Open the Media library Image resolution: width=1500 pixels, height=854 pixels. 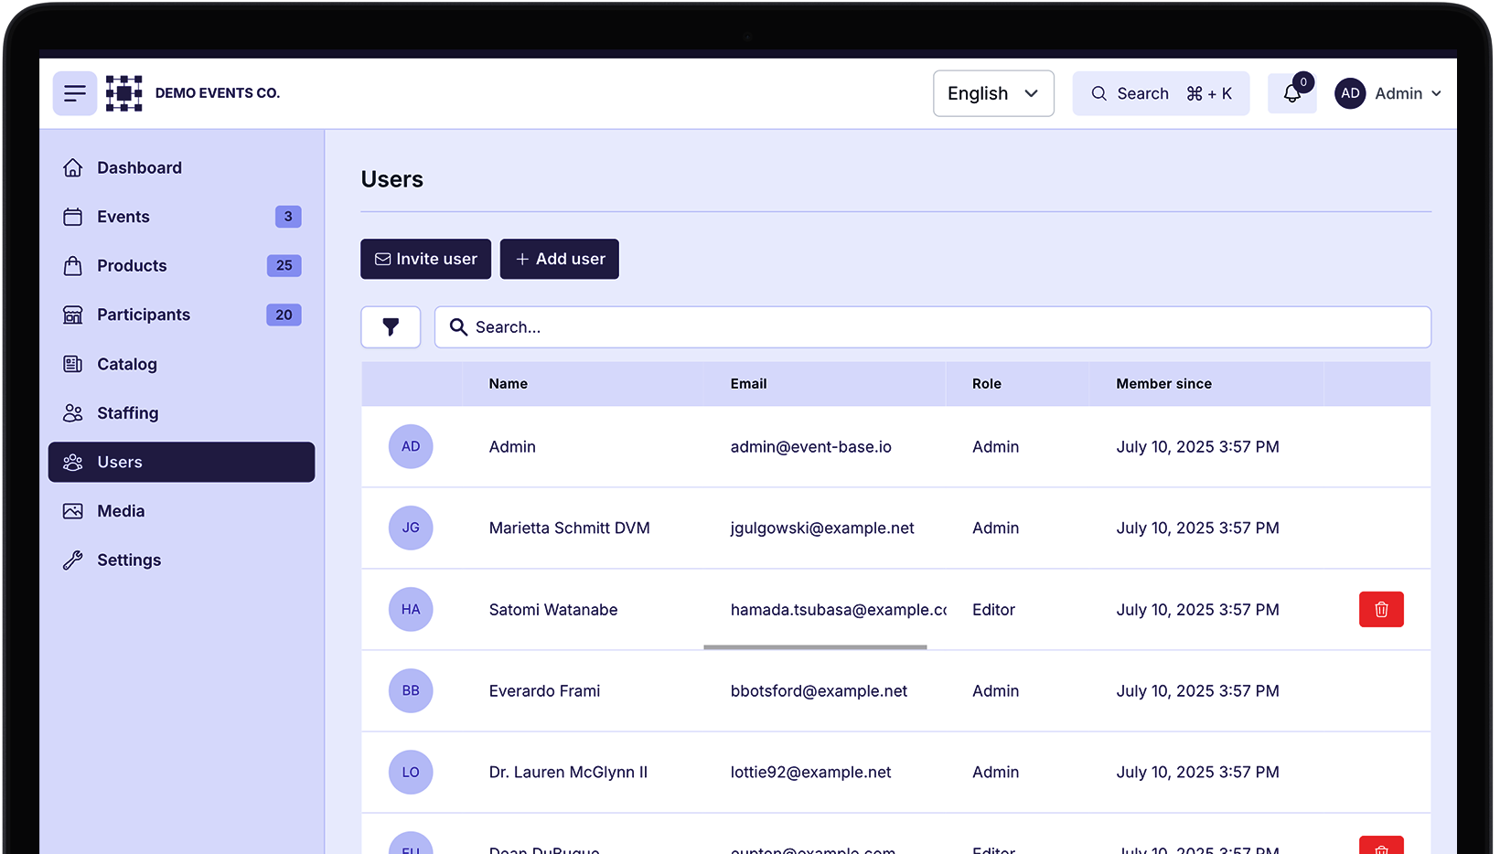(181, 511)
